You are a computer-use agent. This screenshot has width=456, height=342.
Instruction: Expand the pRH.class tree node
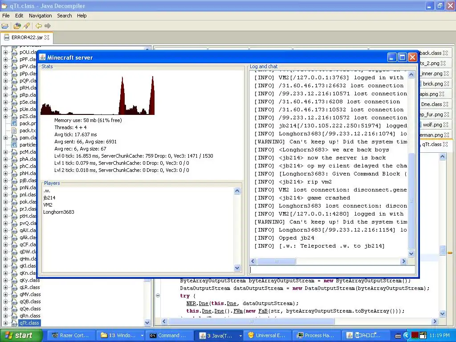(x=5, y=88)
